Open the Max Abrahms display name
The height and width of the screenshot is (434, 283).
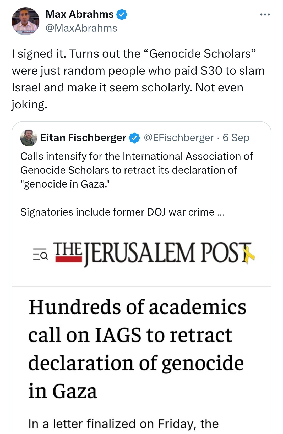pyautogui.click(x=80, y=14)
